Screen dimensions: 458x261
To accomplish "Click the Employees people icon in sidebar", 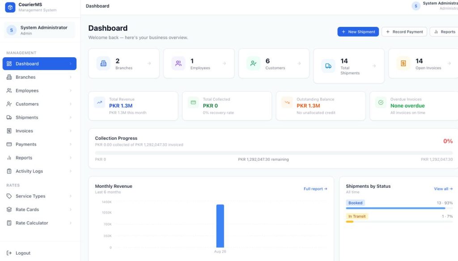I will pyautogui.click(x=9, y=91).
